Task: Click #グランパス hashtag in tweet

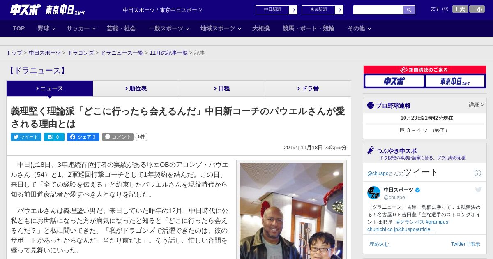Action: click(x=410, y=222)
